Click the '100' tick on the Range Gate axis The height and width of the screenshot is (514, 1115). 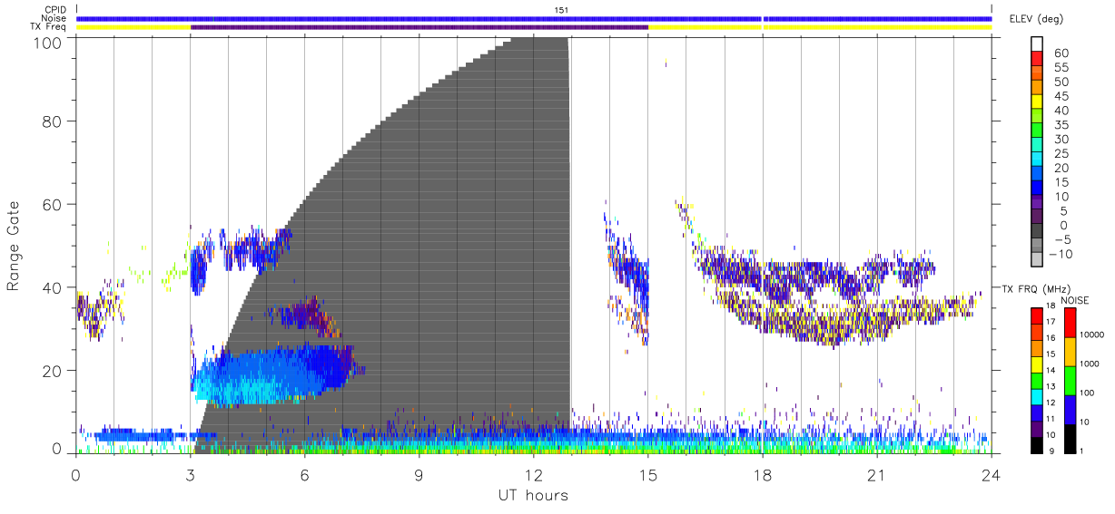click(x=47, y=42)
